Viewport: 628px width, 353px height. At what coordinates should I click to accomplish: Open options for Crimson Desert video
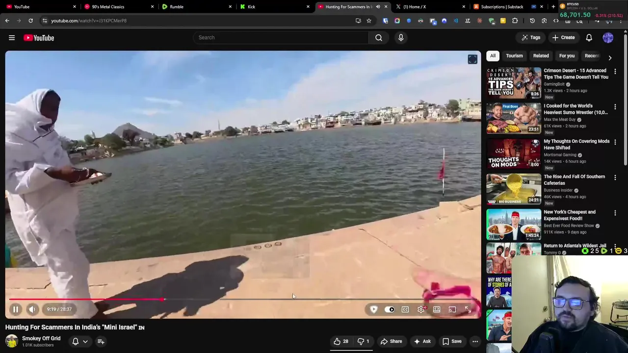[615, 72]
